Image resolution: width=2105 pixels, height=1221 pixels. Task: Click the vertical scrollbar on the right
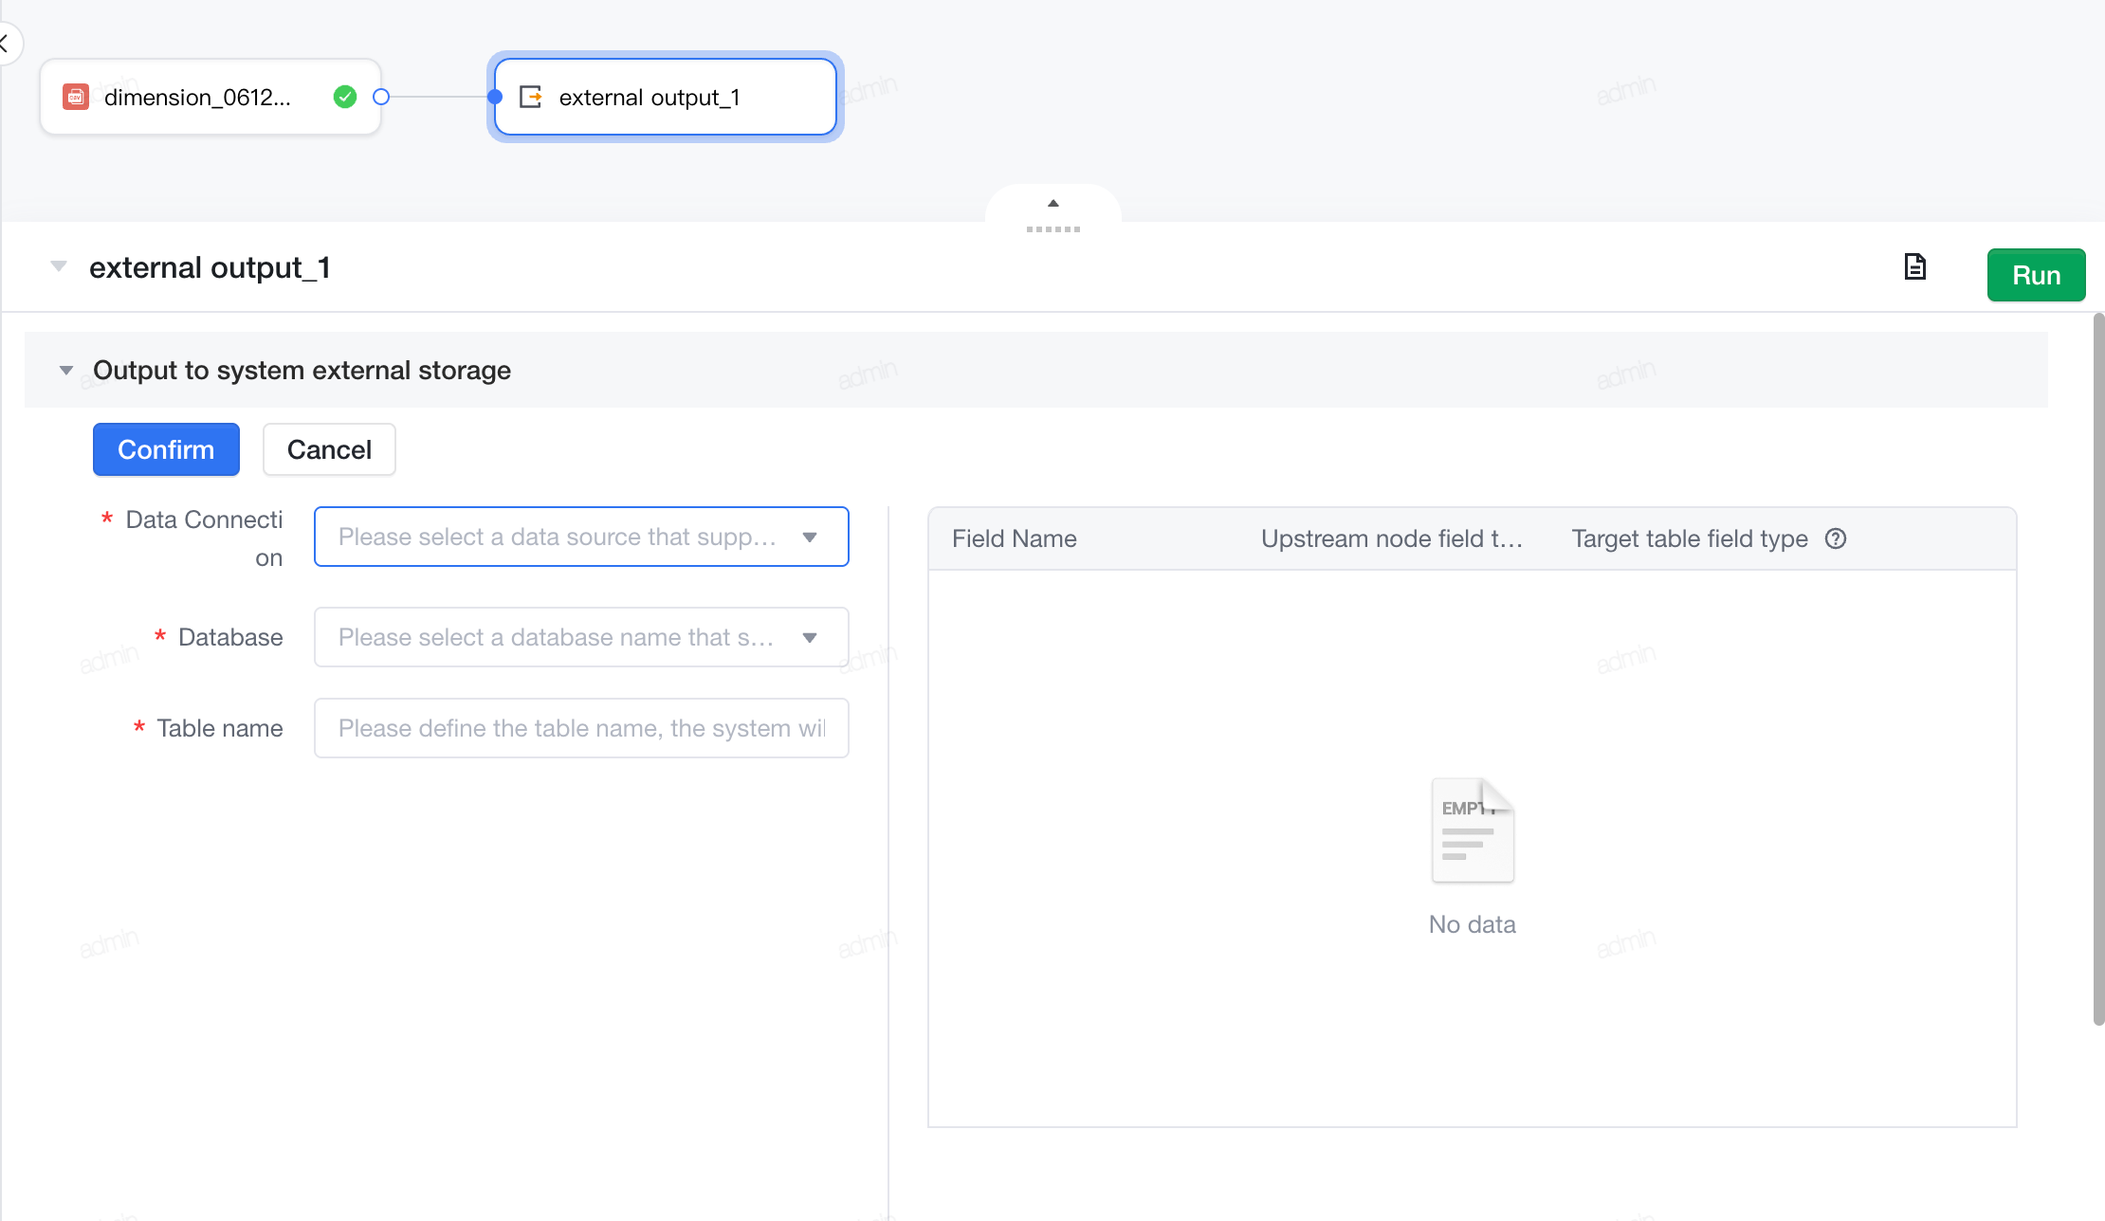pyautogui.click(x=2098, y=668)
